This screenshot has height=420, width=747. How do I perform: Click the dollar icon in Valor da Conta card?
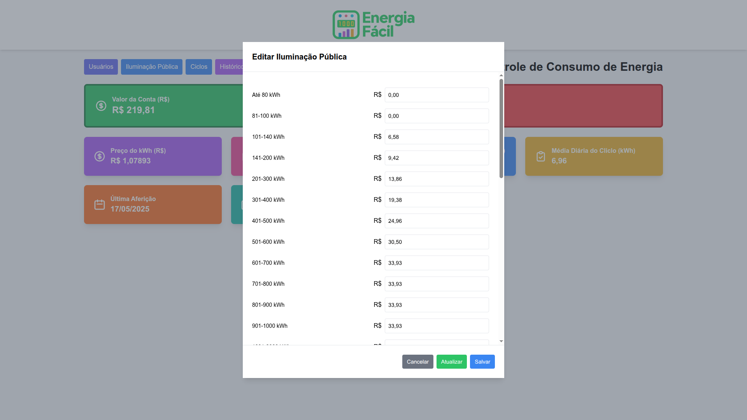101,106
